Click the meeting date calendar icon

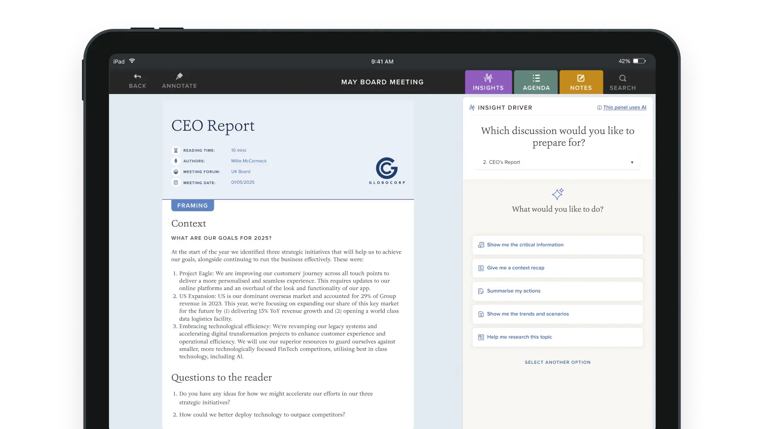tap(176, 182)
